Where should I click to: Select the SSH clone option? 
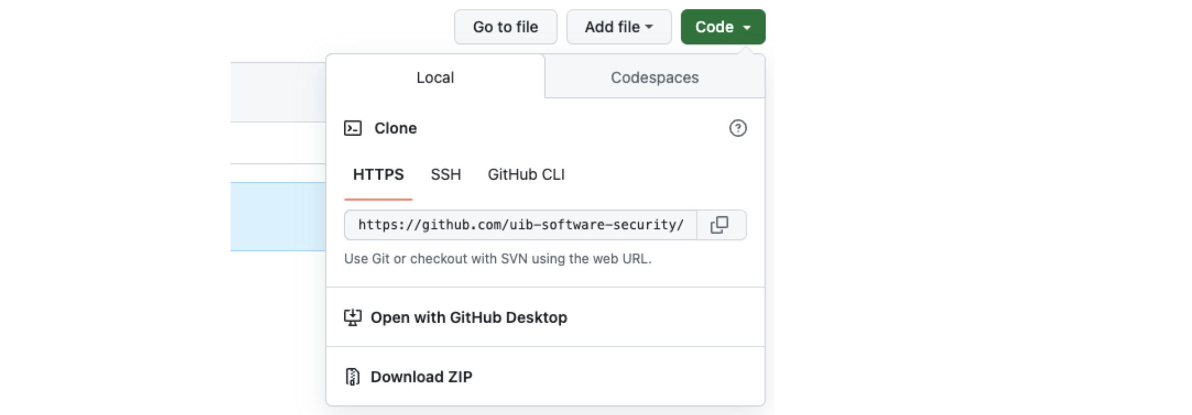(x=446, y=175)
